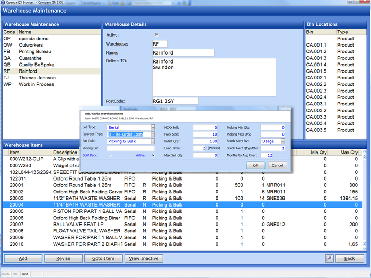Click the Stock Alert Qty/Mths field

click(272, 148)
